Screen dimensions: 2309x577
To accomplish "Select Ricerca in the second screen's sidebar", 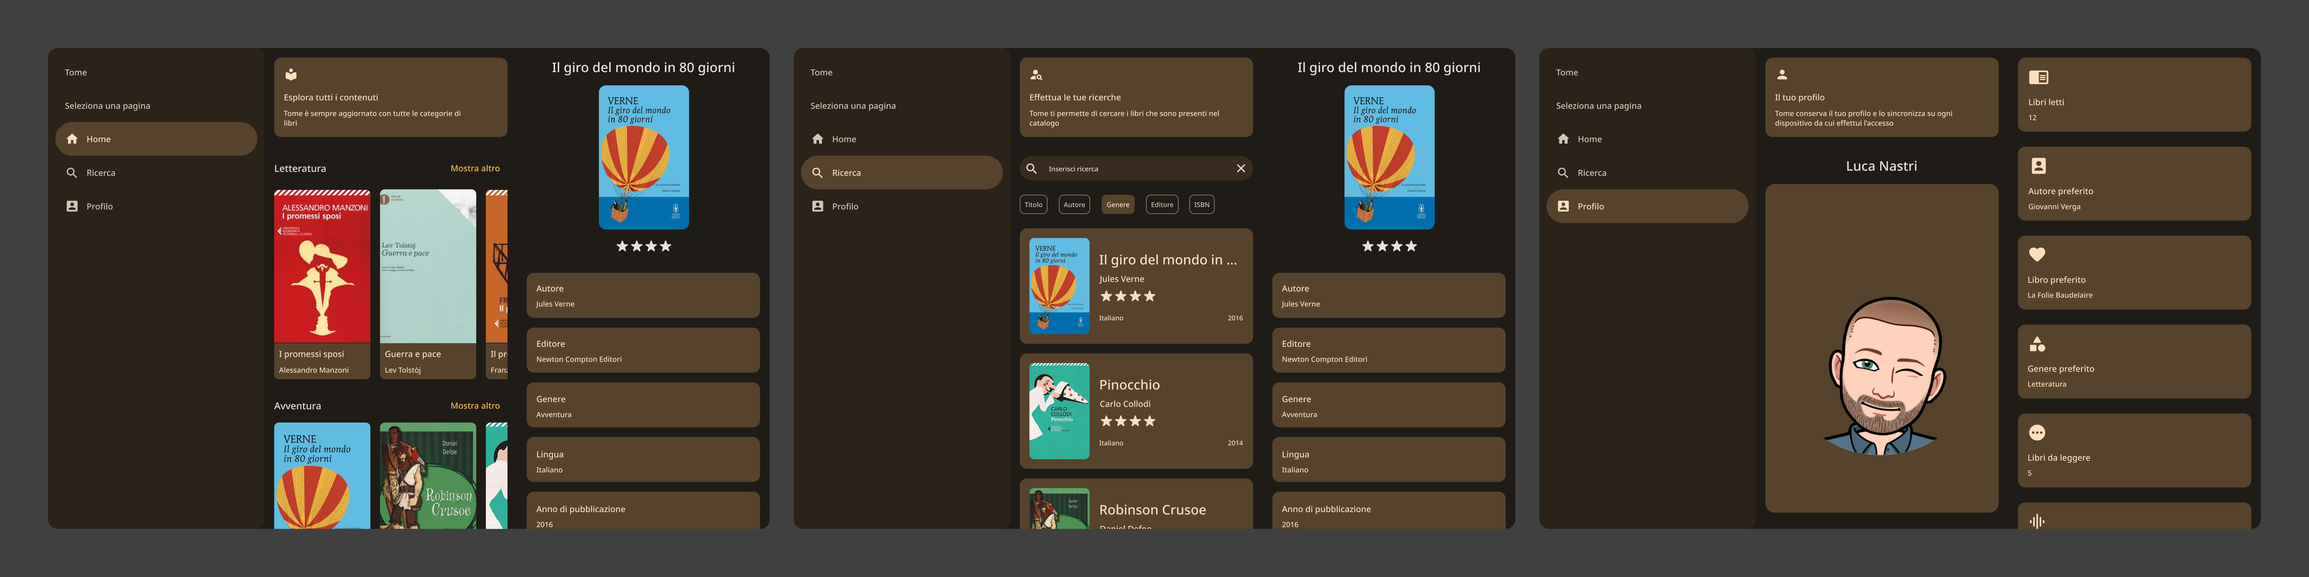I will [x=902, y=173].
